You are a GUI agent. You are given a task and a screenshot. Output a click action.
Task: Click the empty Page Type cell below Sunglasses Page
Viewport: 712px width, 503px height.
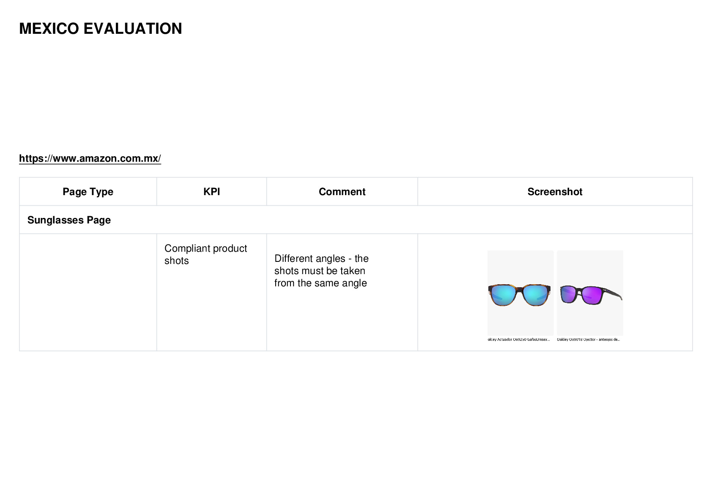pos(88,292)
